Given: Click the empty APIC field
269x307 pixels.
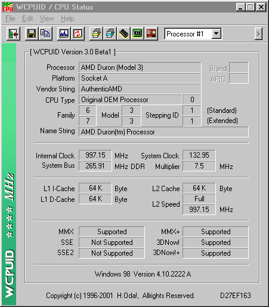Looking at the screenshot, I should click(x=239, y=78).
